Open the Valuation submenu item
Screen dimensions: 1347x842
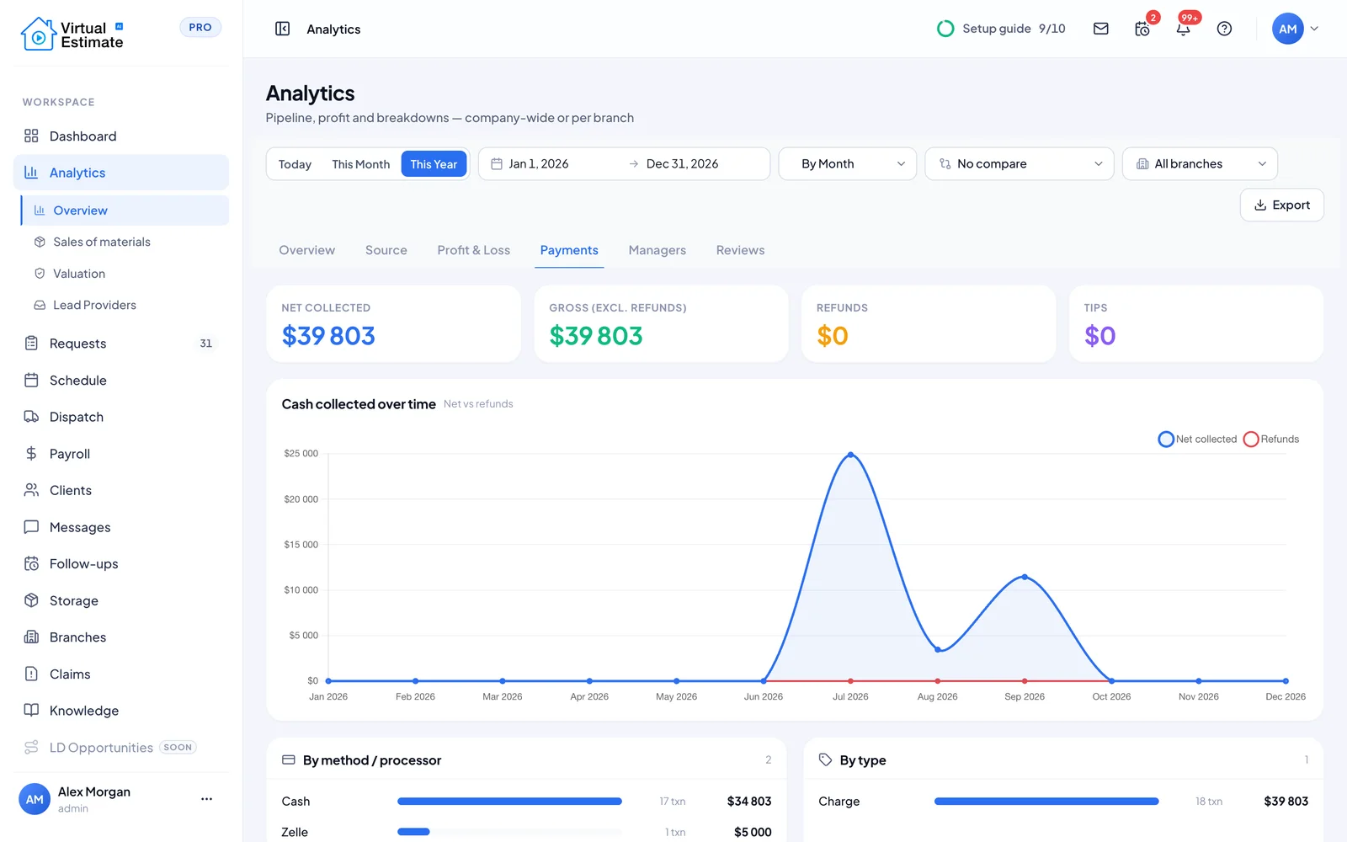pyautogui.click(x=79, y=274)
